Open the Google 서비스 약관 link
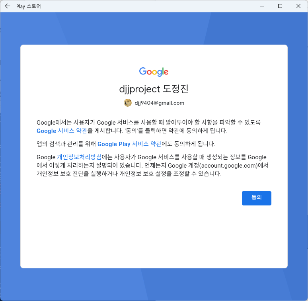The height and width of the screenshot is (301, 308). coord(62,131)
